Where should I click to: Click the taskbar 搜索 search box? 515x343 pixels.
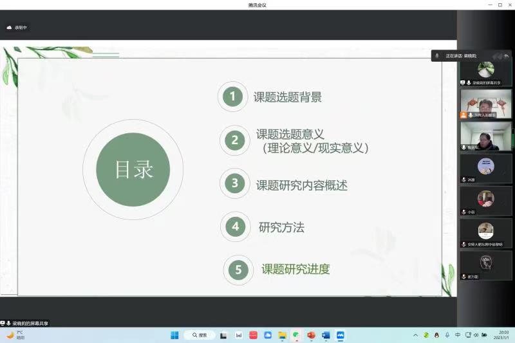click(200, 335)
